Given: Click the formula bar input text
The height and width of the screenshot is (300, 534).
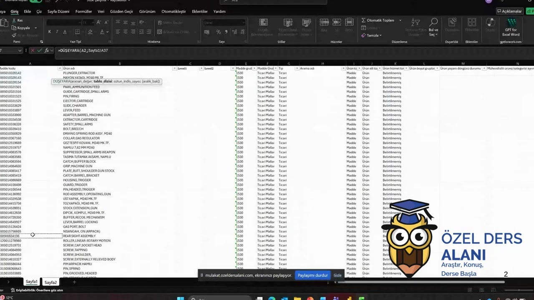Looking at the screenshot, I should [x=83, y=50].
